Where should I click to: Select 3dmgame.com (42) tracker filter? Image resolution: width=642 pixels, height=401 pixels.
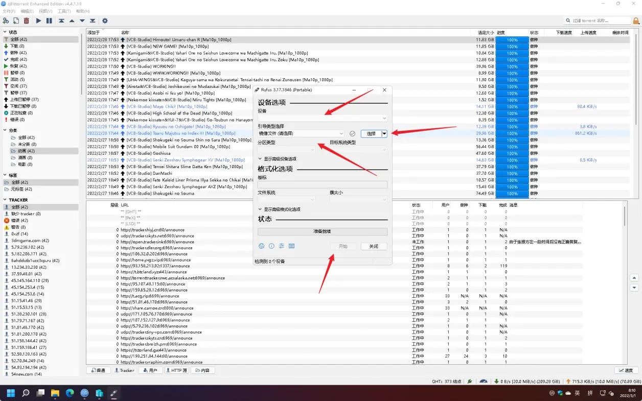pos(41,240)
